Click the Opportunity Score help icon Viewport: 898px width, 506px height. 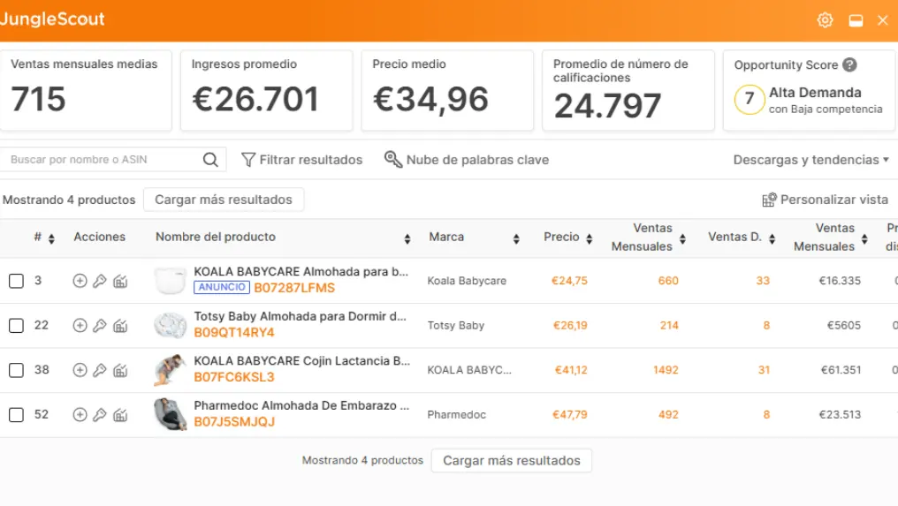click(849, 64)
